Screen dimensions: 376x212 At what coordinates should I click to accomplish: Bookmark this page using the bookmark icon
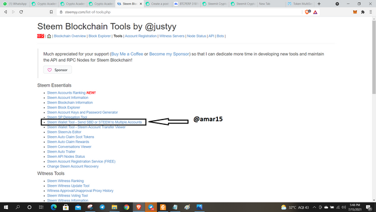click(51, 12)
